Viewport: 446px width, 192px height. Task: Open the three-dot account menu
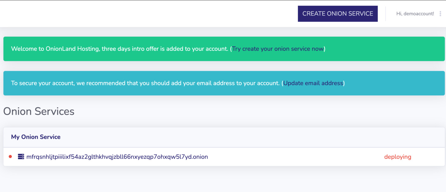(440, 14)
